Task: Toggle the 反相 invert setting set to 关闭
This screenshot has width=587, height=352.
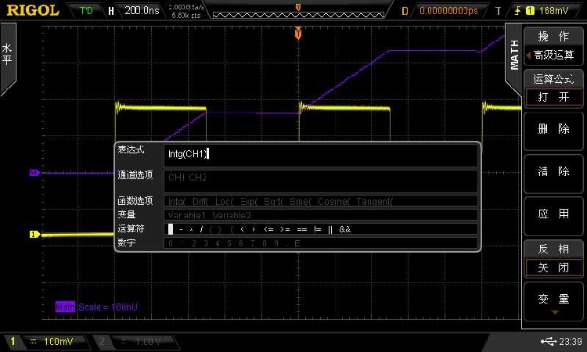Action: pos(553,260)
